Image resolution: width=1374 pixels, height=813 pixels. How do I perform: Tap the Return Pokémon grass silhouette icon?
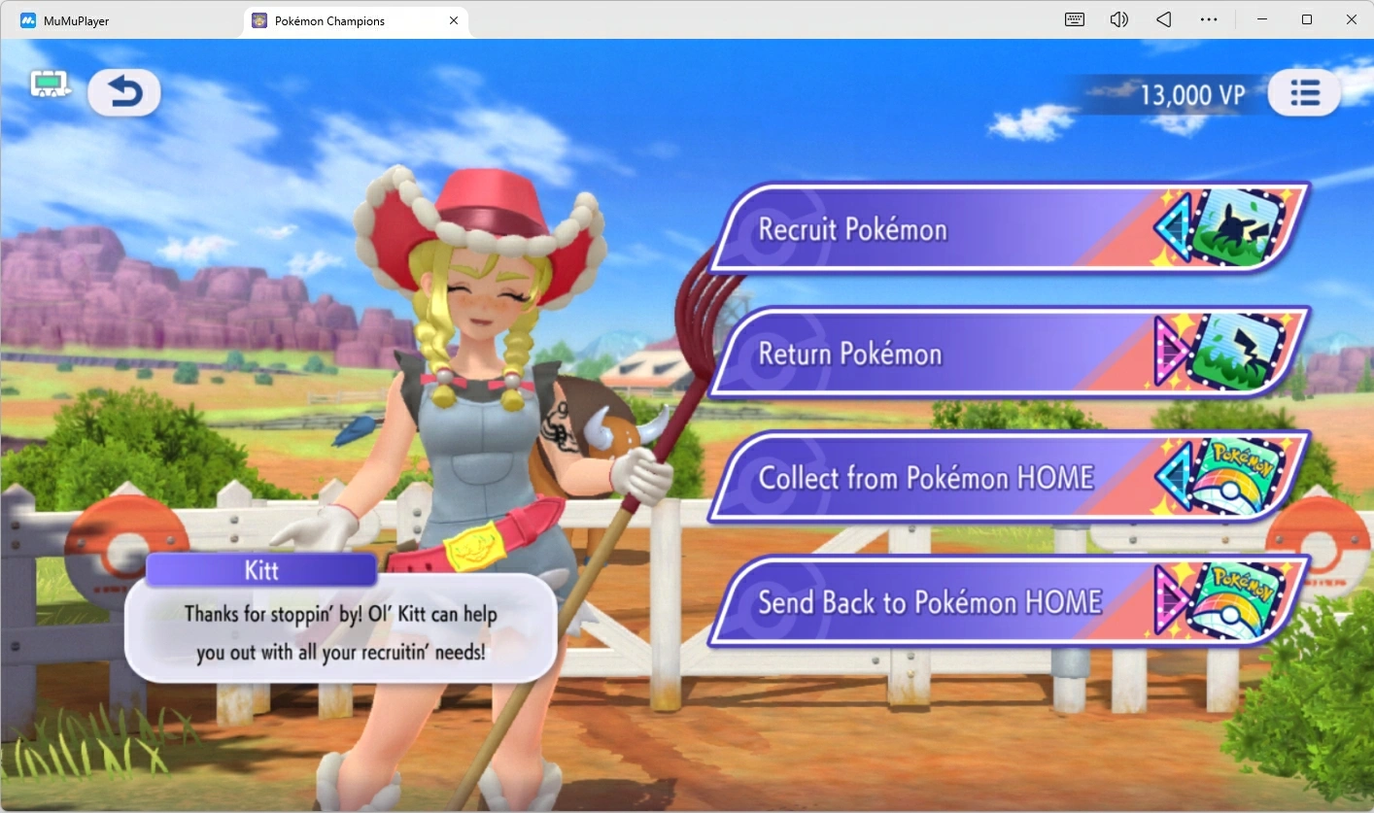click(x=1238, y=354)
